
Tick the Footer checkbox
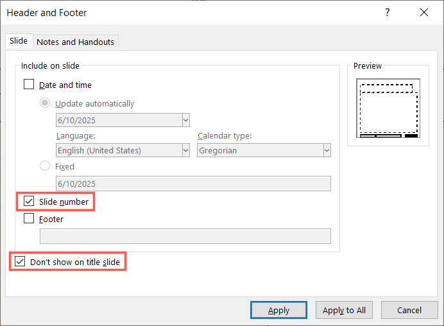point(29,218)
